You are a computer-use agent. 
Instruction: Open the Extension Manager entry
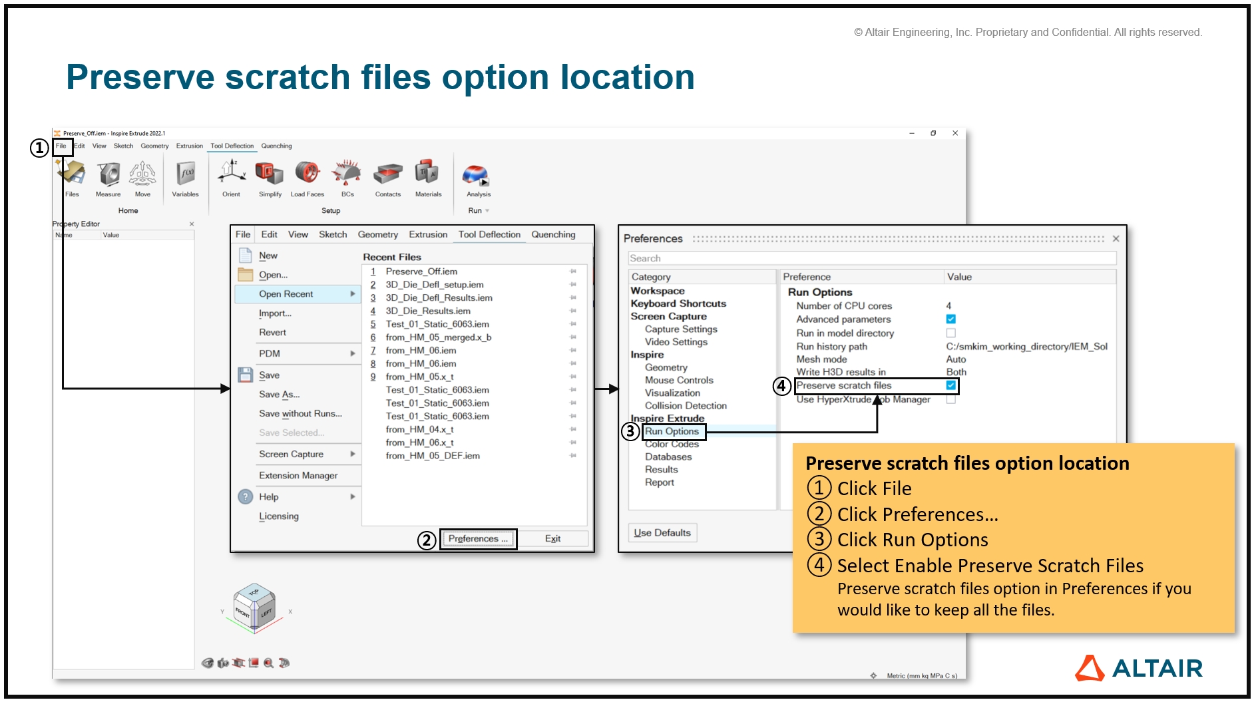(298, 475)
